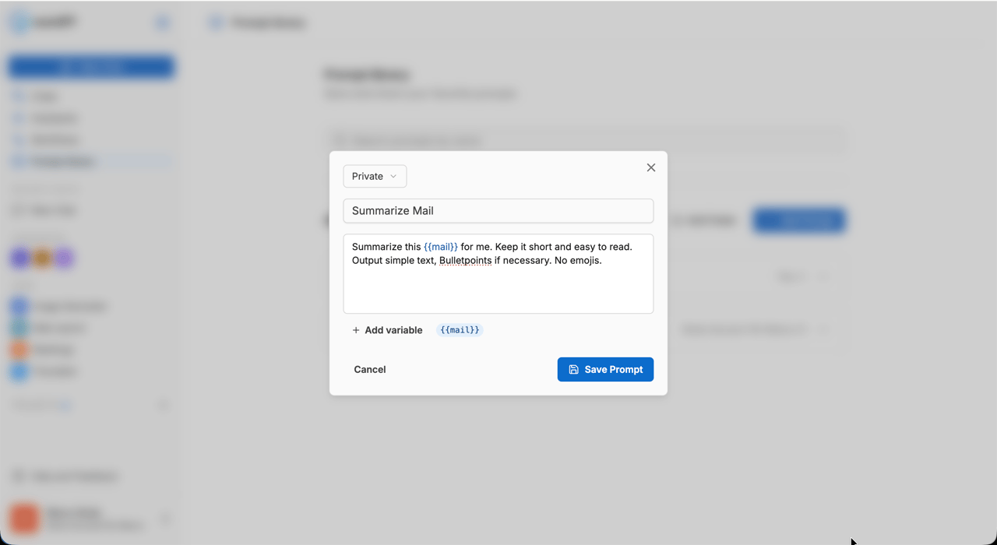Screen dimensions: 997x545
Task: Cancel the prompt dialog
Action: (370, 370)
